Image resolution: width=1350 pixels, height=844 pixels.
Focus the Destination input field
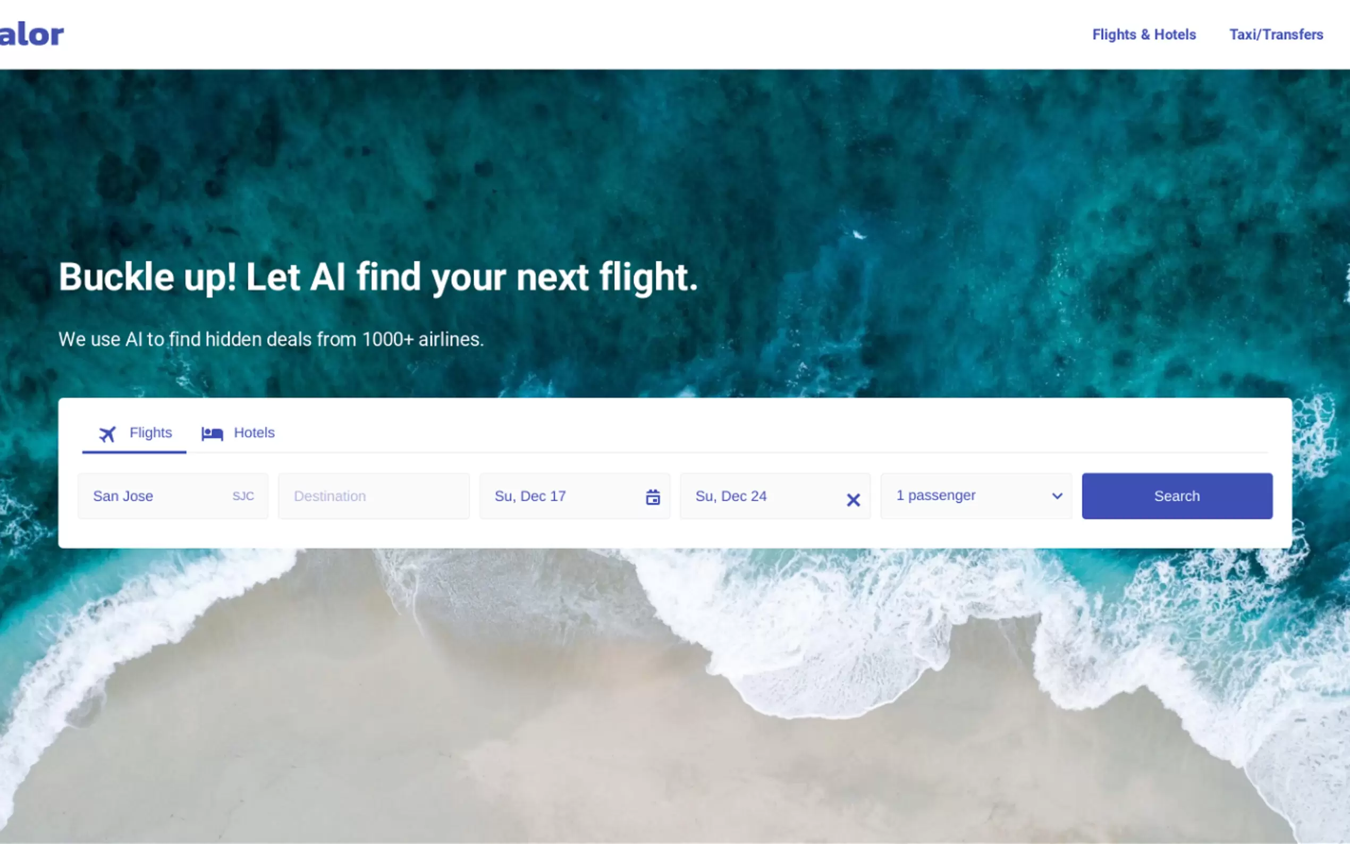click(374, 496)
